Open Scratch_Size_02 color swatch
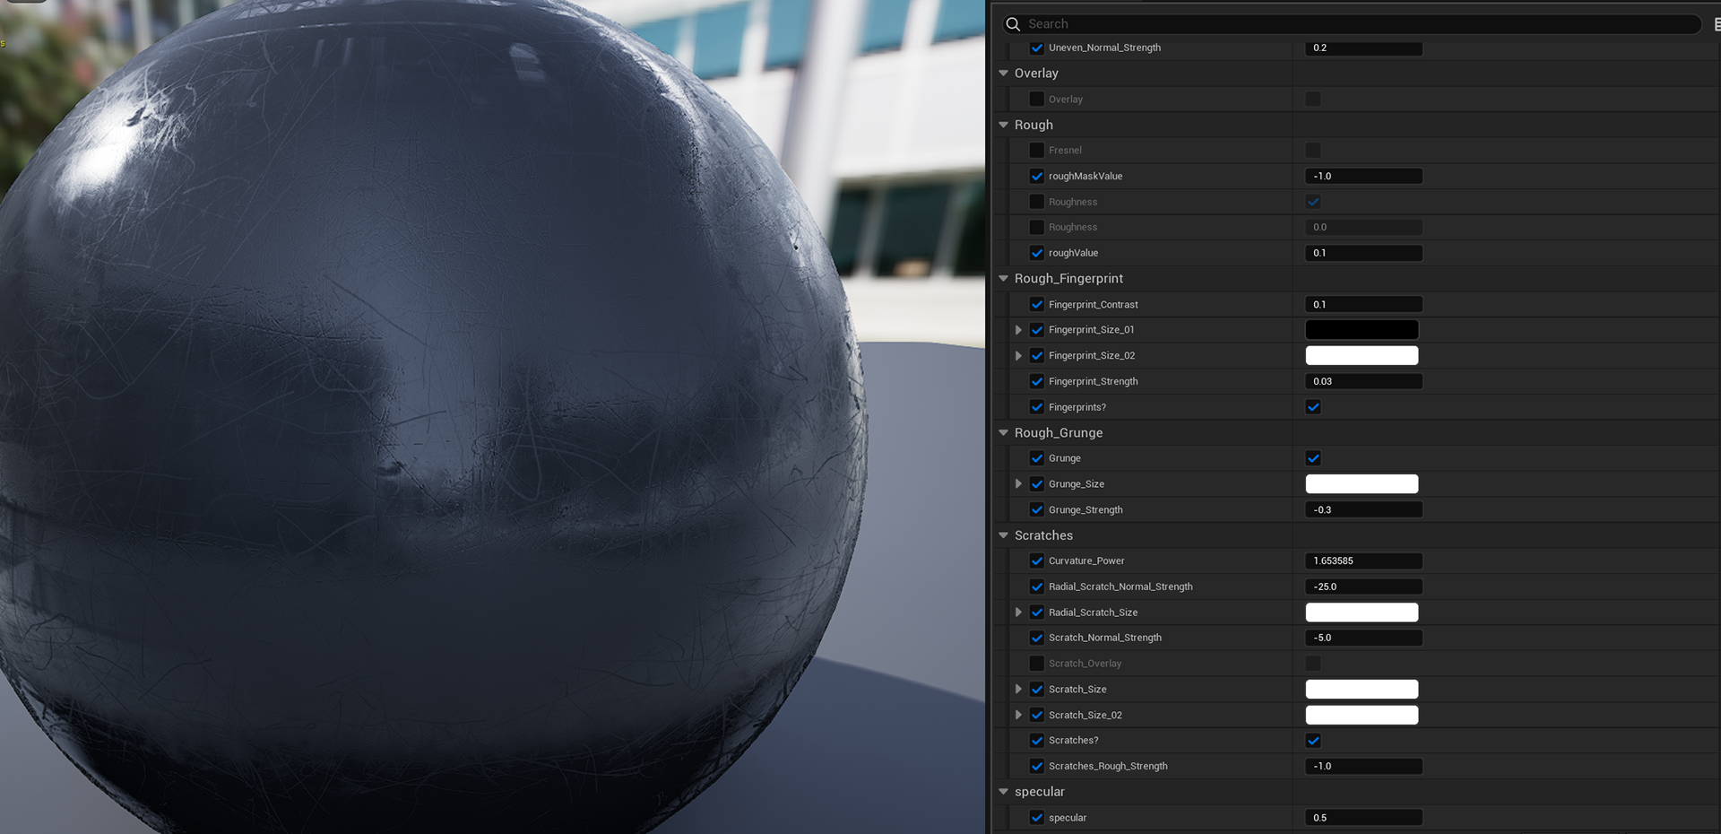Image resolution: width=1721 pixels, height=834 pixels. [x=1362, y=715]
